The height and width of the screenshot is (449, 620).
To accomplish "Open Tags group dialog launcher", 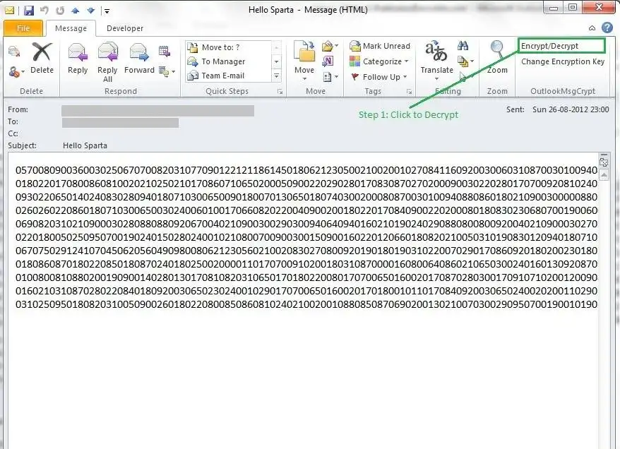I will 410,92.
